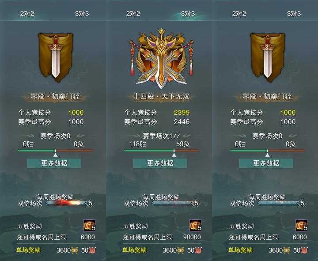Click left panel 零段 sword banner emblem
The image size is (318, 261).
pyautogui.click(x=56, y=57)
